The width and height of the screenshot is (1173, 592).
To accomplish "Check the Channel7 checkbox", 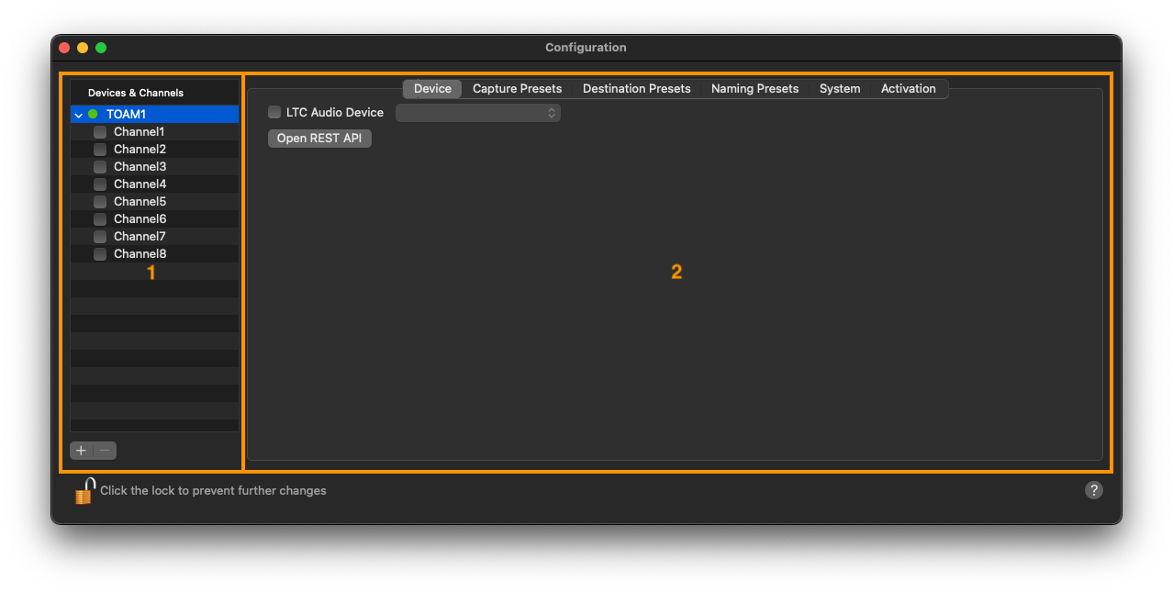I will point(100,237).
